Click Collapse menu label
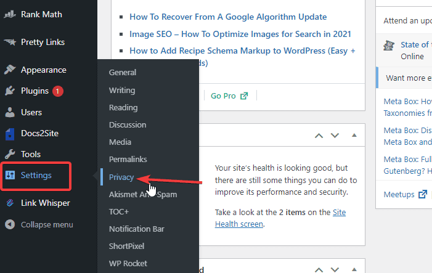The height and width of the screenshot is (273, 432). [x=47, y=224]
